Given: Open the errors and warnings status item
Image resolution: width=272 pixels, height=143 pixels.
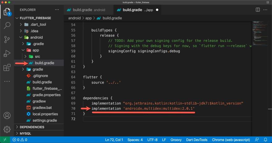Looking at the screenshot, I should (20, 140).
